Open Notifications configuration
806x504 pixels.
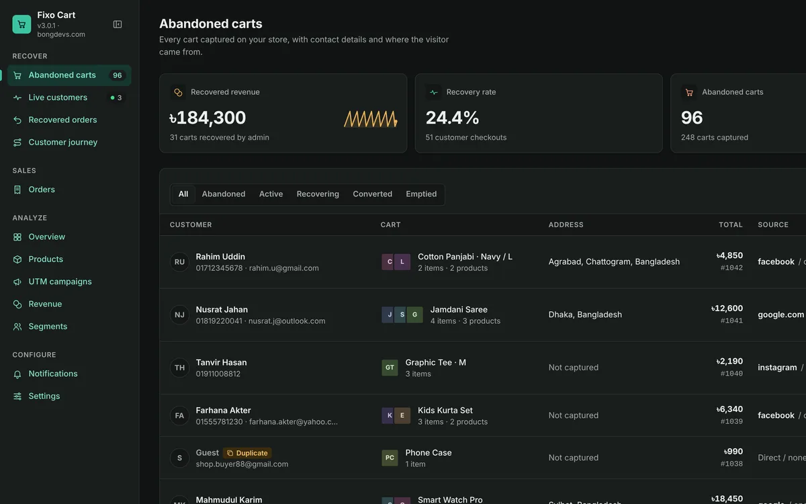[x=69, y=374]
